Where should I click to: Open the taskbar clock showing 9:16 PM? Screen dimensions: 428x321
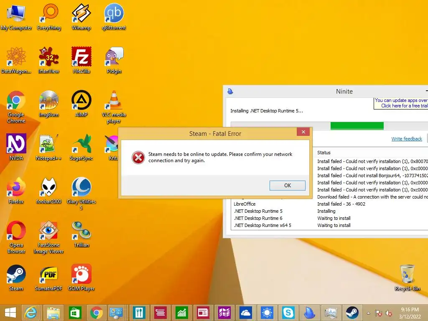(410, 313)
